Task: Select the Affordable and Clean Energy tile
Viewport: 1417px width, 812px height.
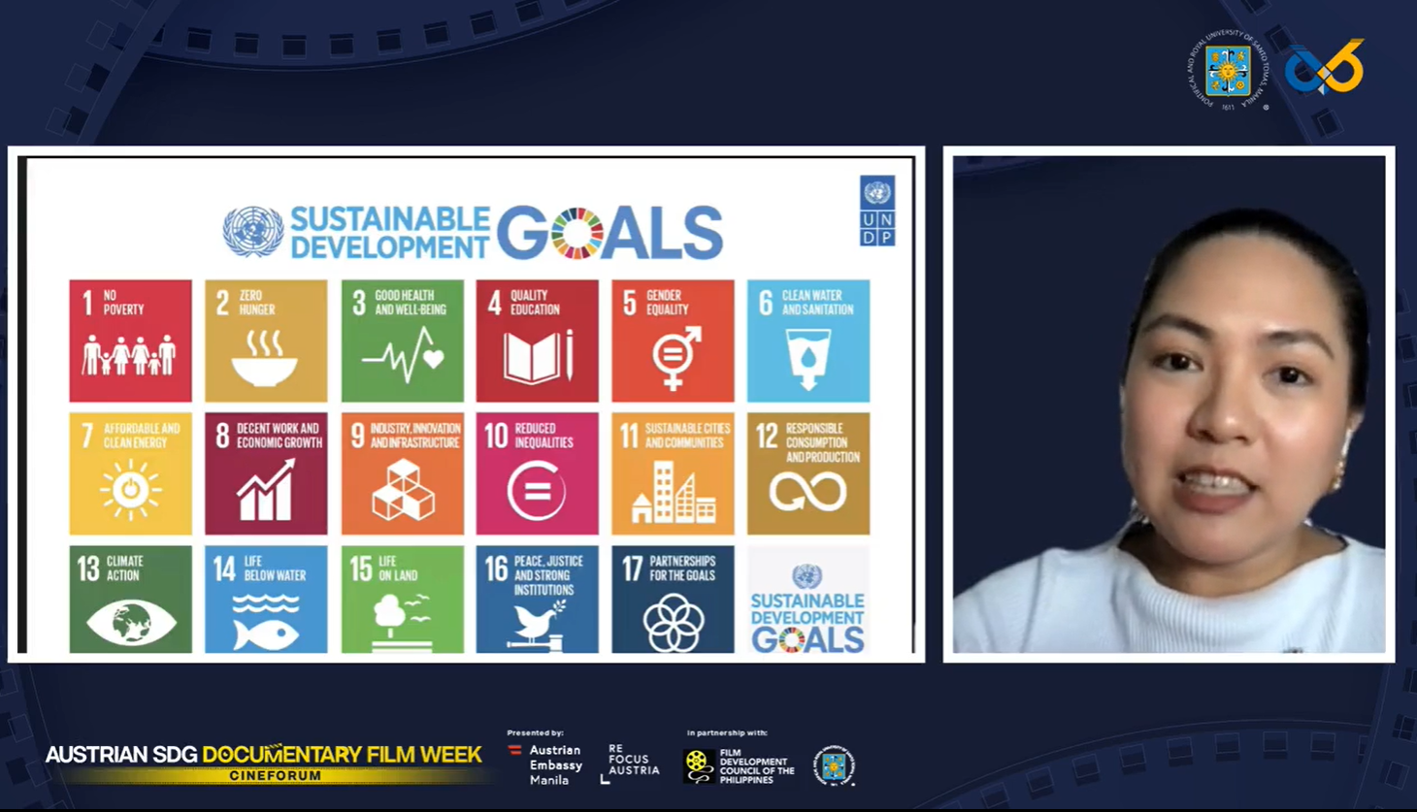Action: coord(130,473)
